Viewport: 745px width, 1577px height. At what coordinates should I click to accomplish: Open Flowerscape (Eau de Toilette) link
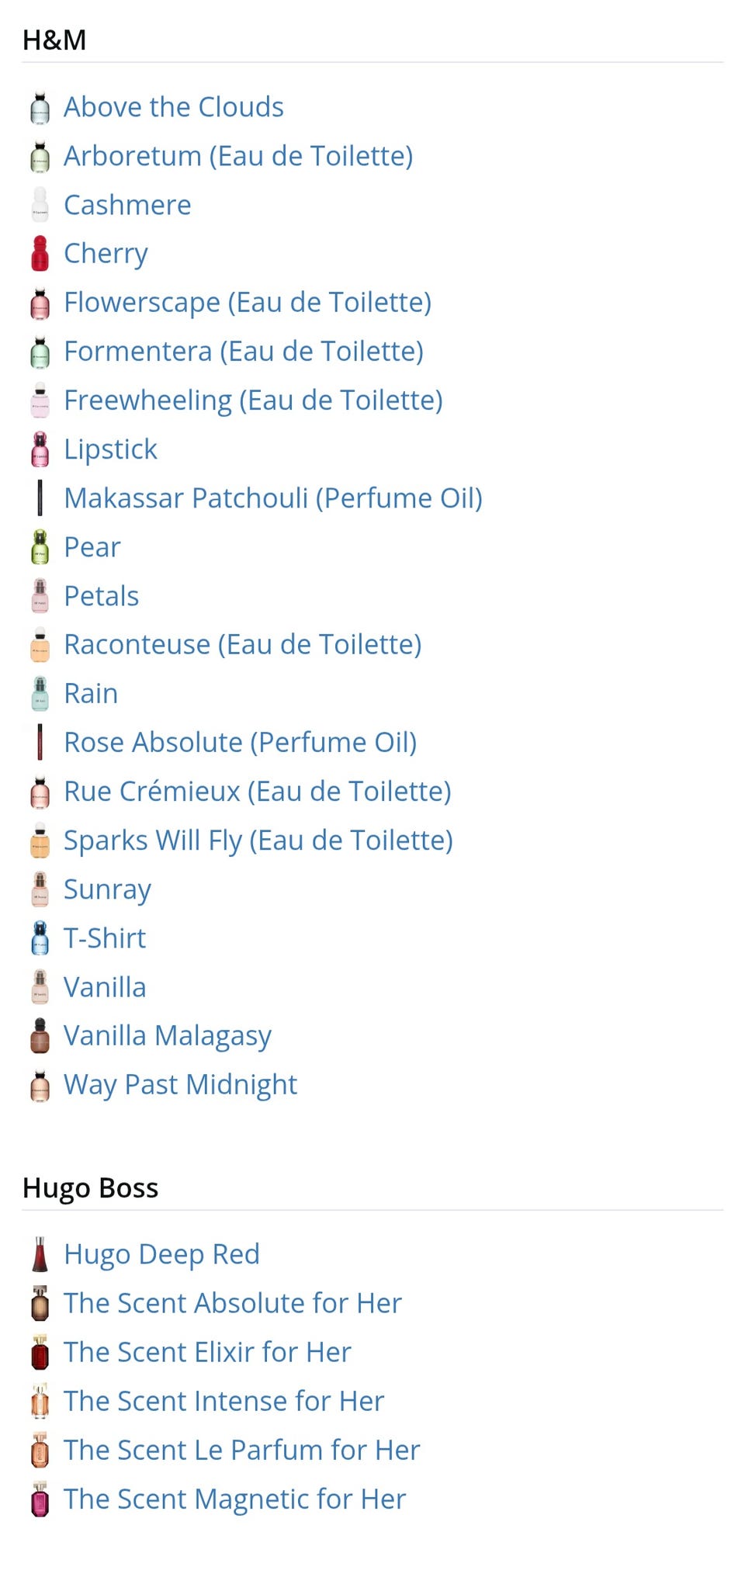(x=247, y=303)
